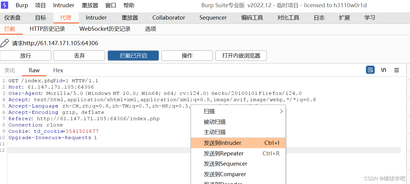Open the Burp menu
The width and height of the screenshot is (410, 184).
pos(22,5)
